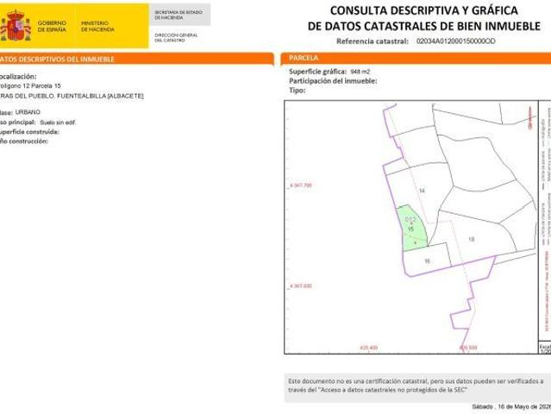Click the 'Sábado, 16 de Mayo' date
Image resolution: width=551 pixels, height=414 pixels.
tap(511, 406)
